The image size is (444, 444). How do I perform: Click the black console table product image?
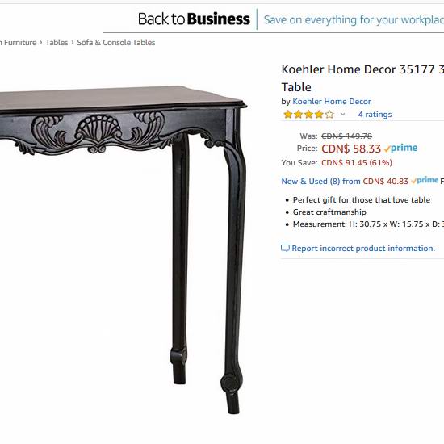(123, 249)
